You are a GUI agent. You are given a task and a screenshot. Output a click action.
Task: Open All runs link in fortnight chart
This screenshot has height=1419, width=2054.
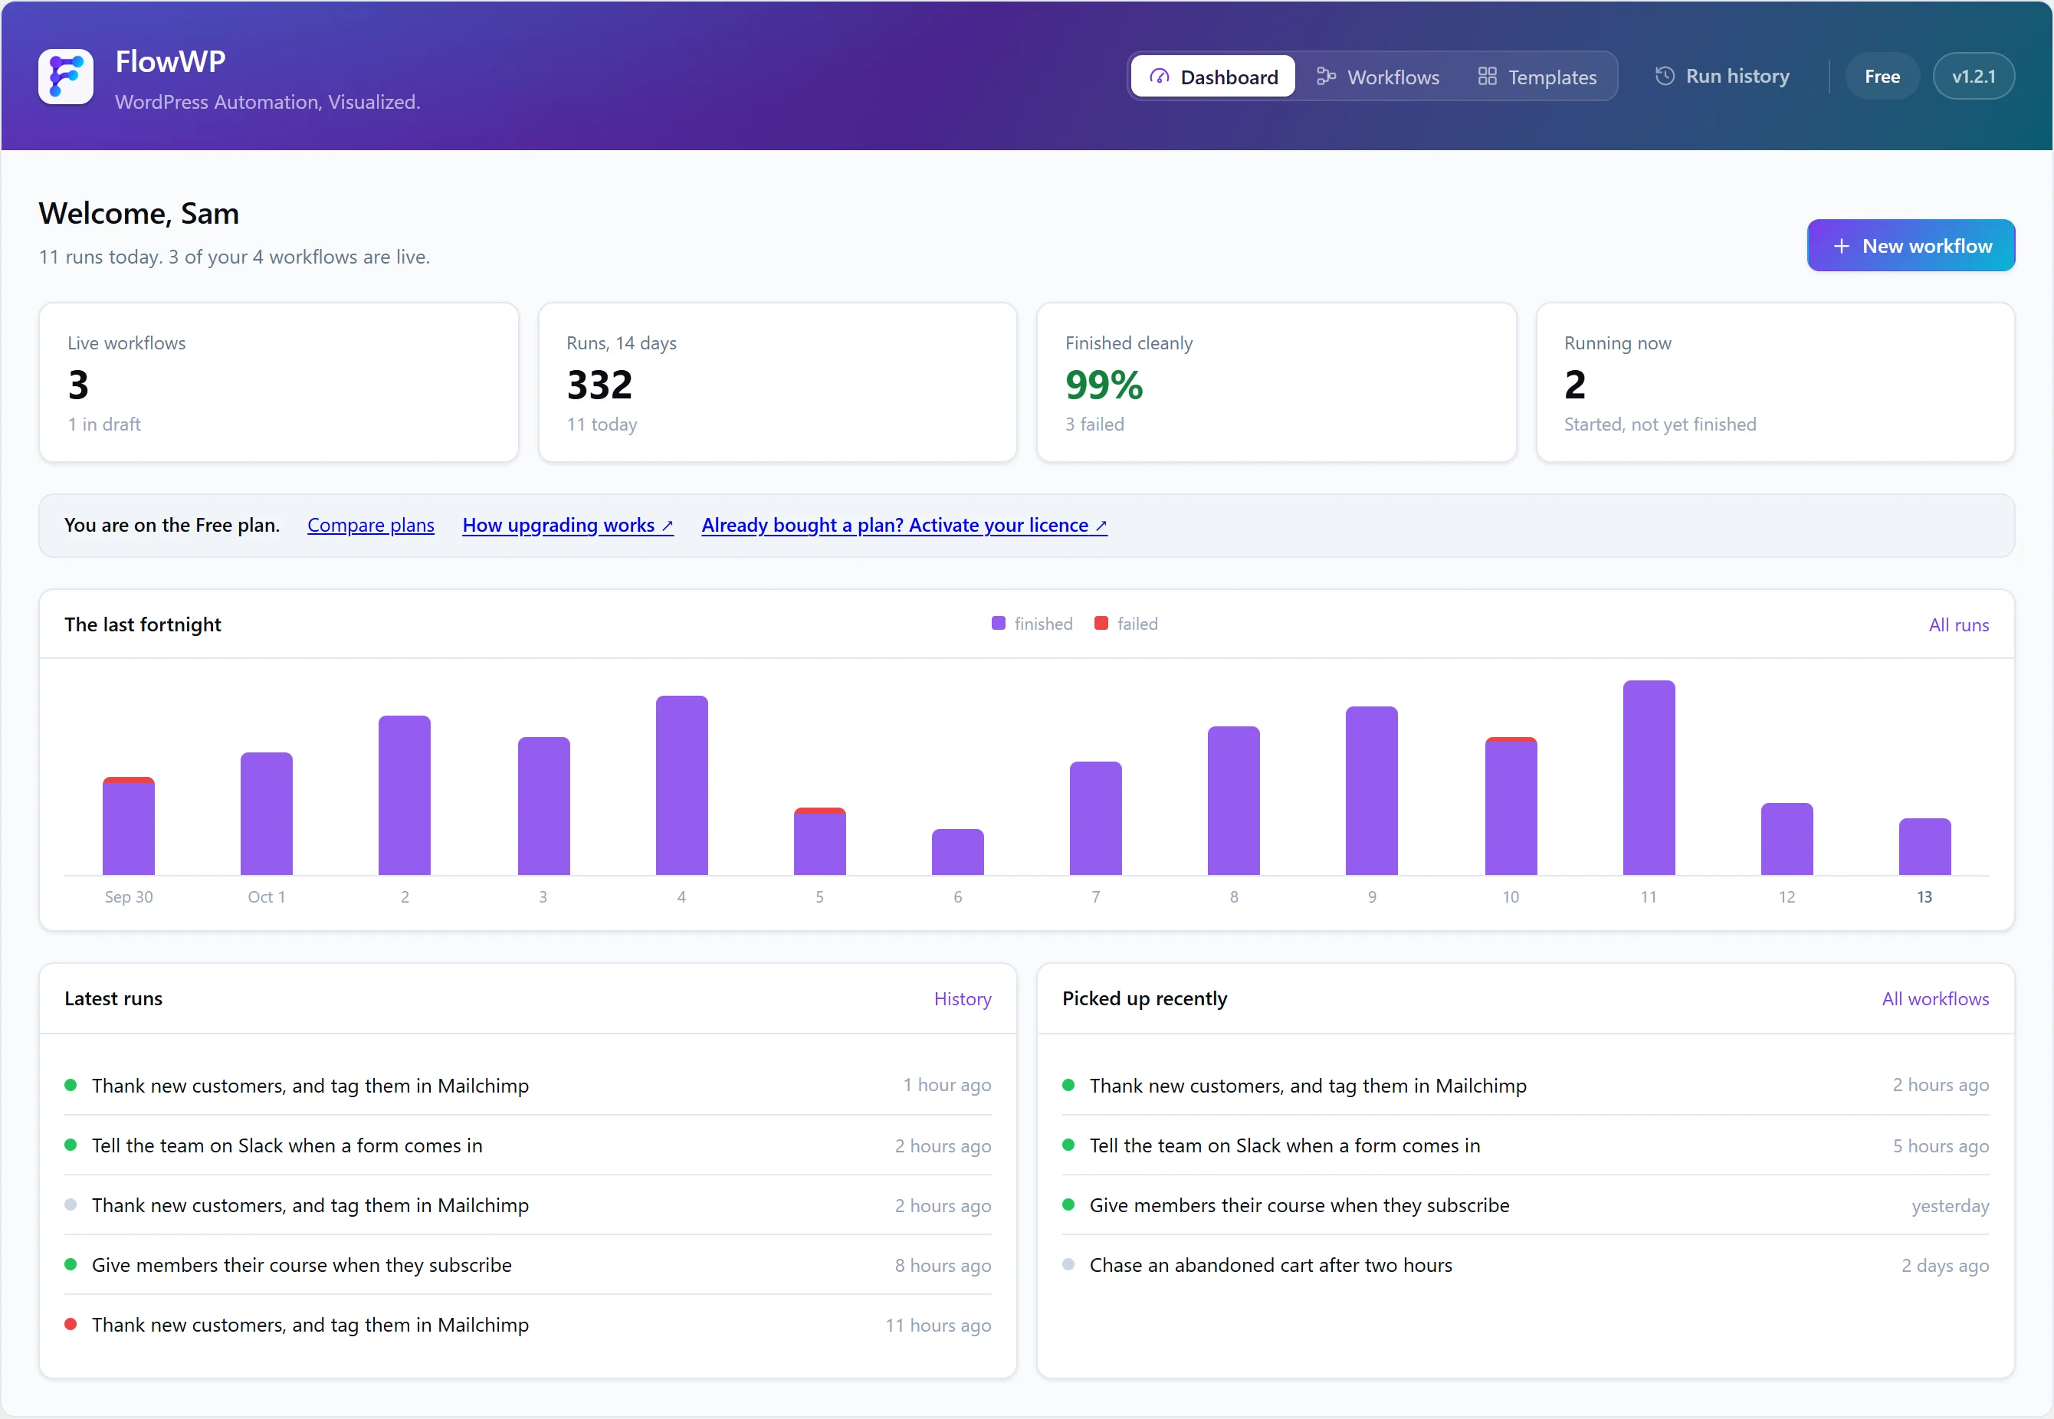click(x=1958, y=625)
